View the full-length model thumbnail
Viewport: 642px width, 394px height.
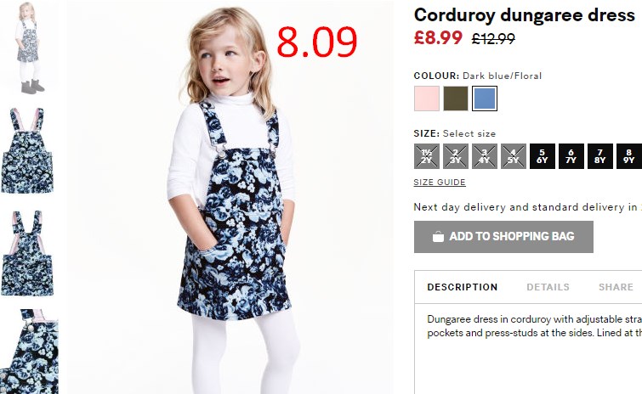pos(29,48)
